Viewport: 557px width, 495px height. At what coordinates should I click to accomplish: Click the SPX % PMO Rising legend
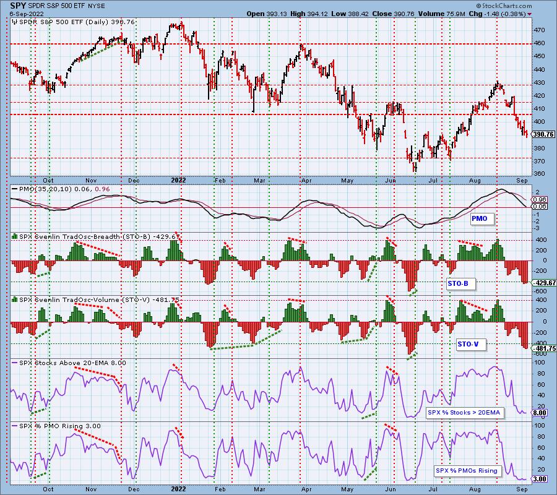(59, 426)
